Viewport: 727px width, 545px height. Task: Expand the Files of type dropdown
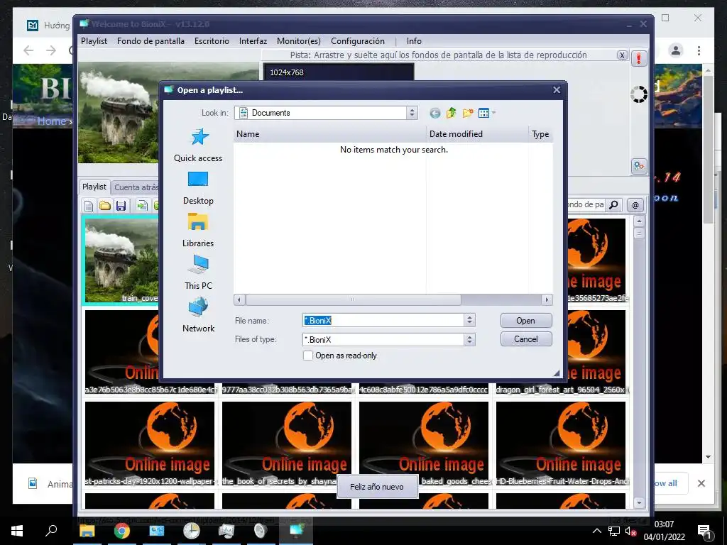click(469, 340)
